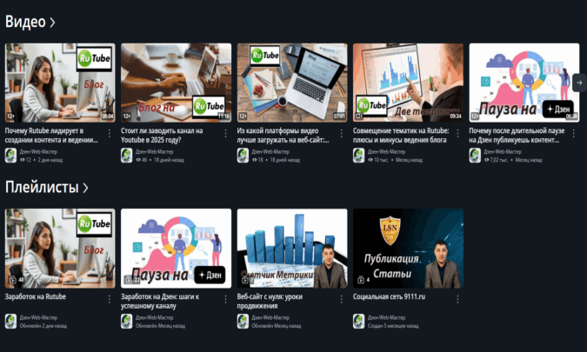This screenshot has height=352, width=587.
Task: Click channel avatar under 'Совмещение тематик на Rutube'
Action: click(x=359, y=156)
